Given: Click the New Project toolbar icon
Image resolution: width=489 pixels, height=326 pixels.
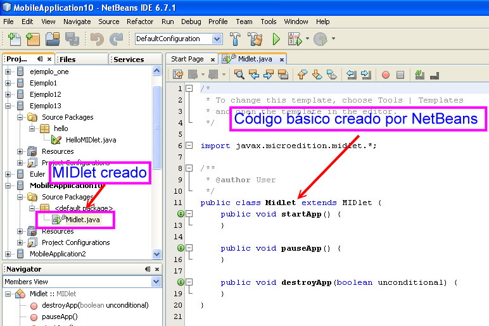Looking at the screenshot, I should pyautogui.click(x=33, y=39).
